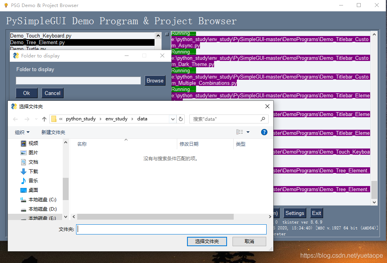The image size is (387, 263).
Task: Click the small sizer box beside output log
Action: coord(167,34)
